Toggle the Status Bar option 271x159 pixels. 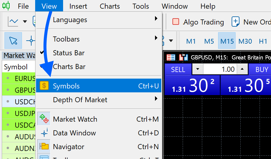click(x=99, y=53)
